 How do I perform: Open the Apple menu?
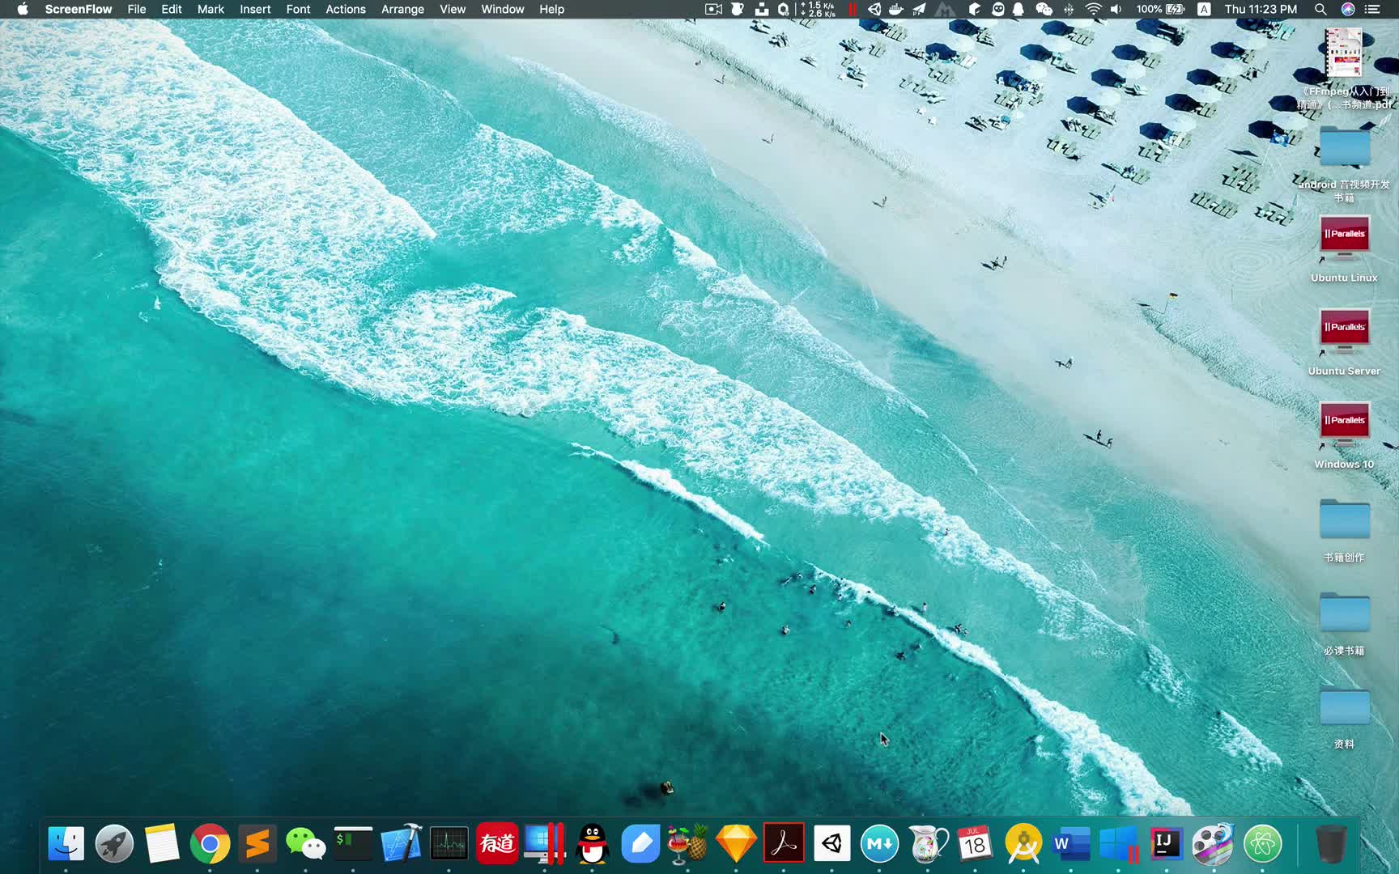coord(23,9)
